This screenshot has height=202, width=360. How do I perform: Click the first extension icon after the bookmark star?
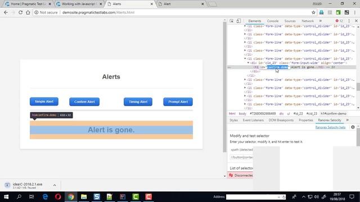tap(321, 12)
